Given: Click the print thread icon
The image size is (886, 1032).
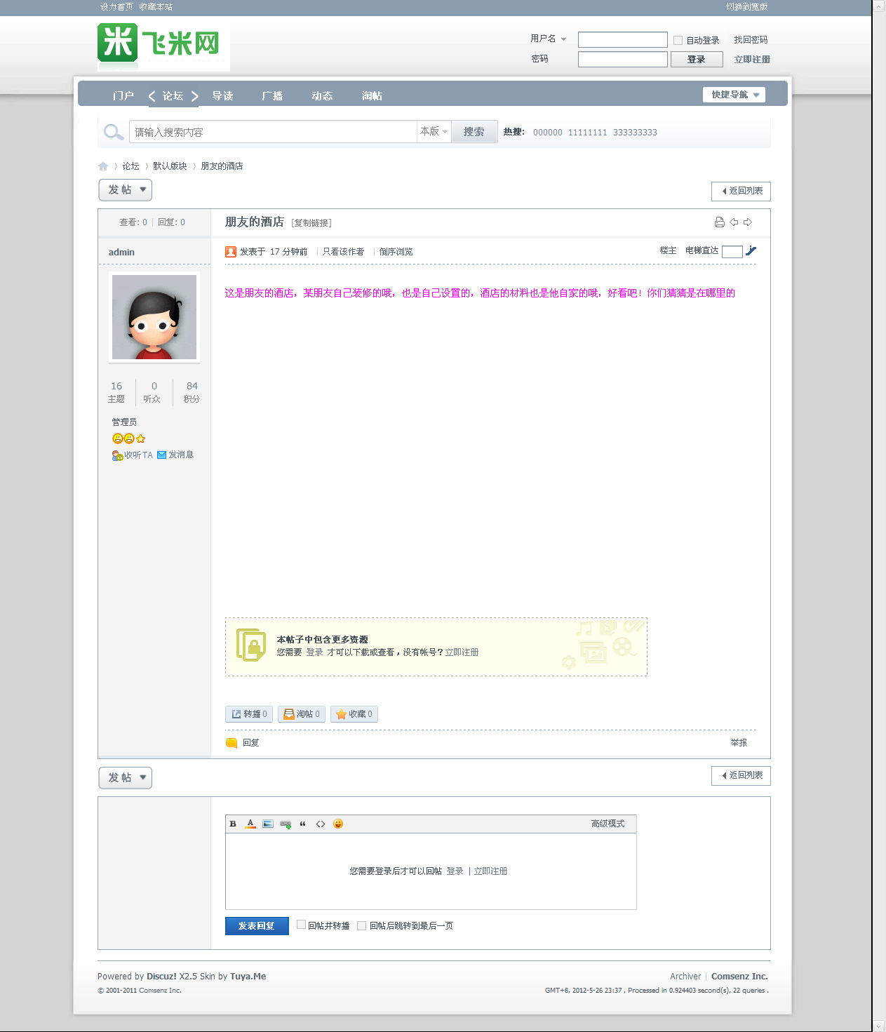Looking at the screenshot, I should click(718, 222).
